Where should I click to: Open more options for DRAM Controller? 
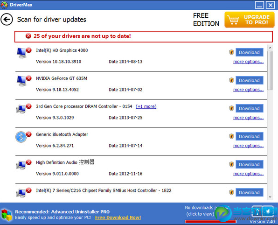pos(249,118)
